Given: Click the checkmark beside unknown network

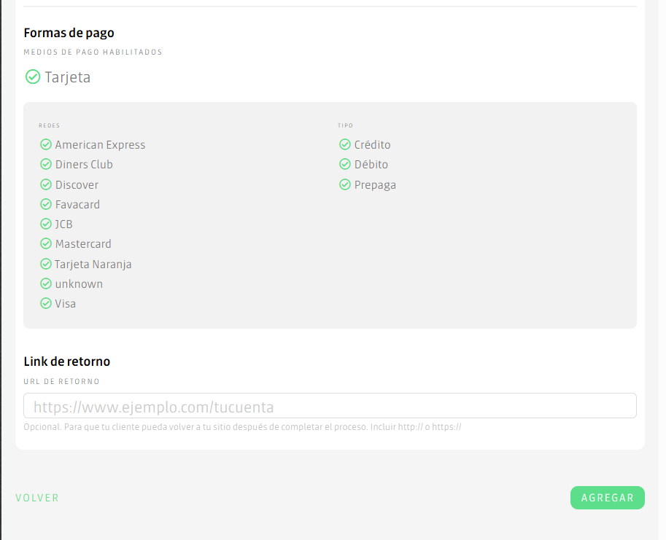Looking at the screenshot, I should 45,283.
